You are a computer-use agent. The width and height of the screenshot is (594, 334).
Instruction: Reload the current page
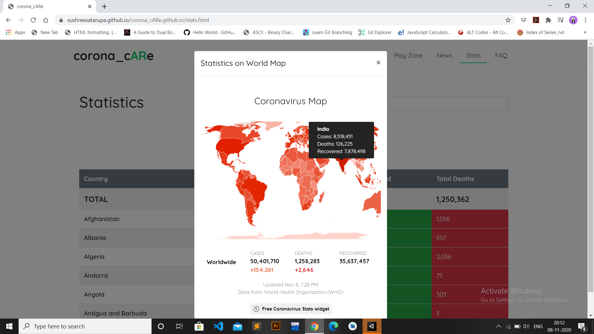click(33, 20)
